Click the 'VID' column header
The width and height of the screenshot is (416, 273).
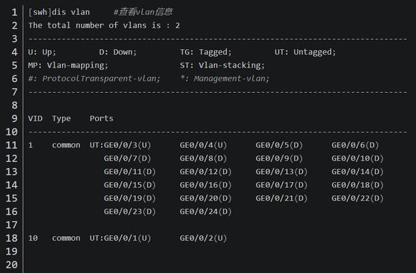pos(35,119)
